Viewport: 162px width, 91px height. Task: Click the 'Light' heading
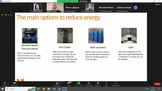click(x=131, y=47)
